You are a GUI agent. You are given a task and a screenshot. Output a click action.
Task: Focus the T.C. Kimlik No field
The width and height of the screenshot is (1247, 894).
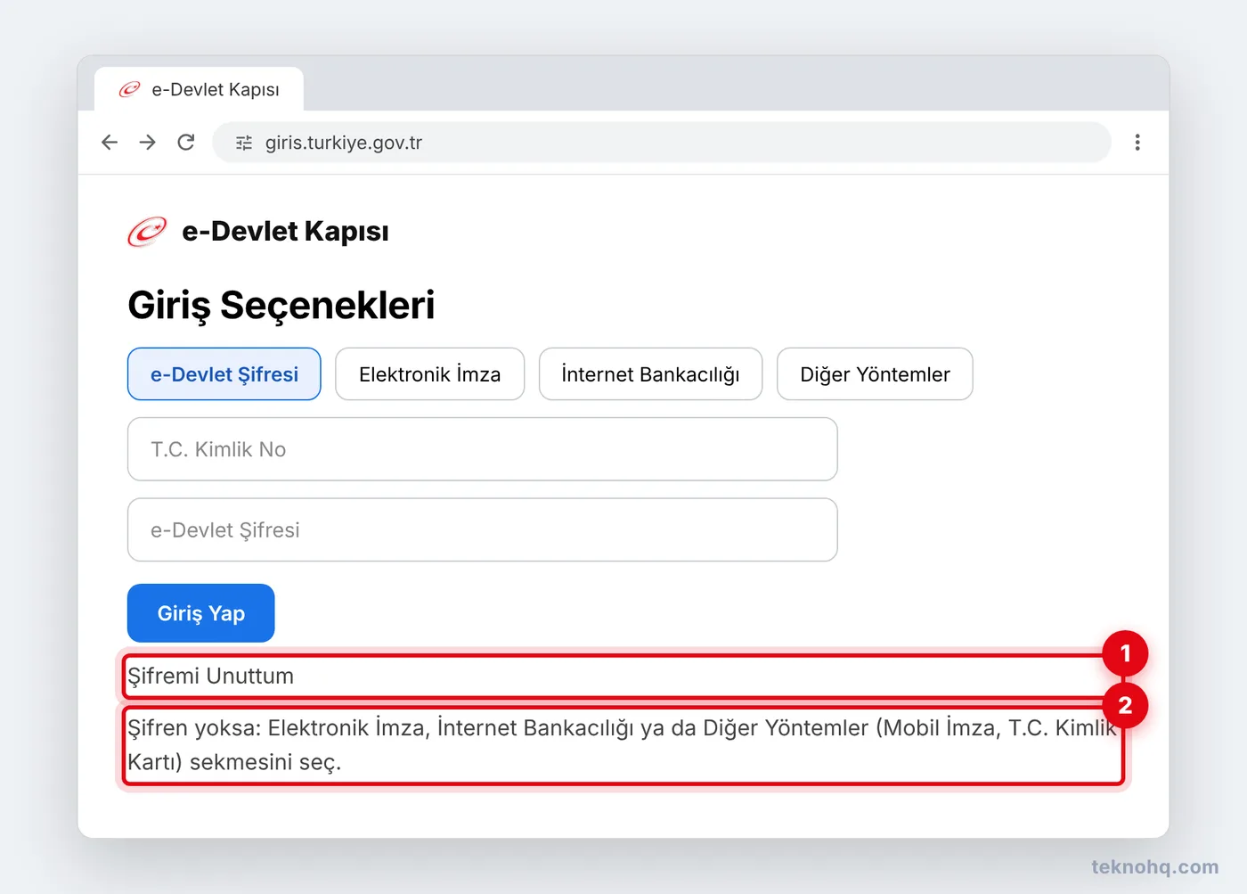(x=483, y=449)
